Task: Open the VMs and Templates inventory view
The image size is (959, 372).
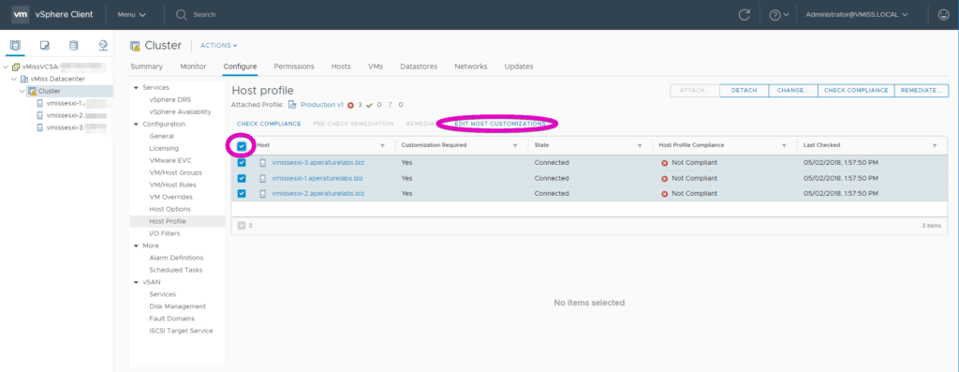Action: [45, 45]
